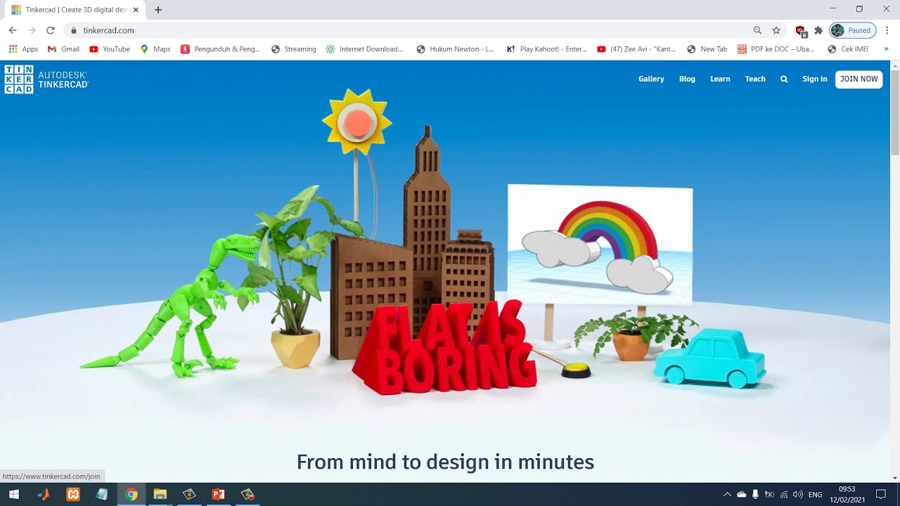This screenshot has height=506, width=900.
Task: Open the Play Kahoot bookmark
Action: [x=546, y=49]
